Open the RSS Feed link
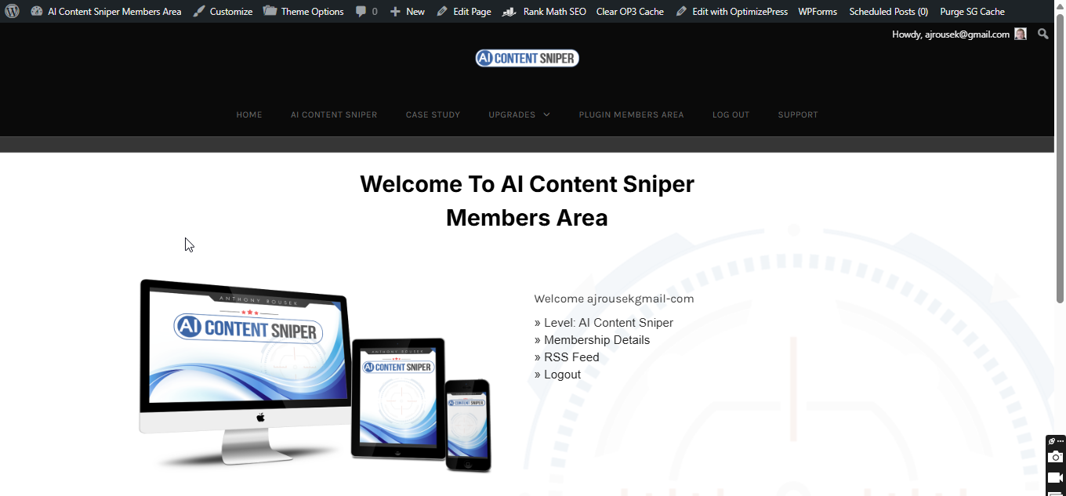The image size is (1066, 496). 571,357
